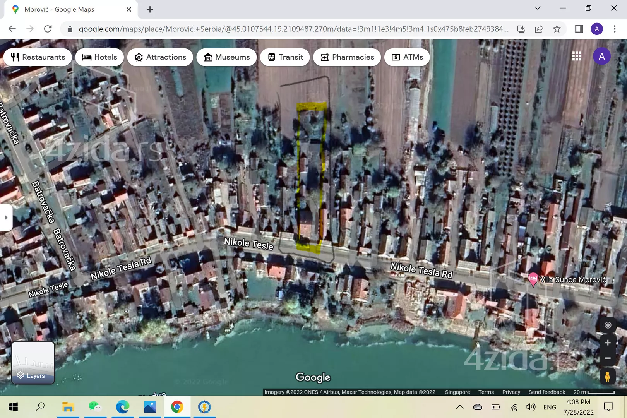Open the Chrome tab search chevron
The width and height of the screenshot is (627, 418).
538,8
